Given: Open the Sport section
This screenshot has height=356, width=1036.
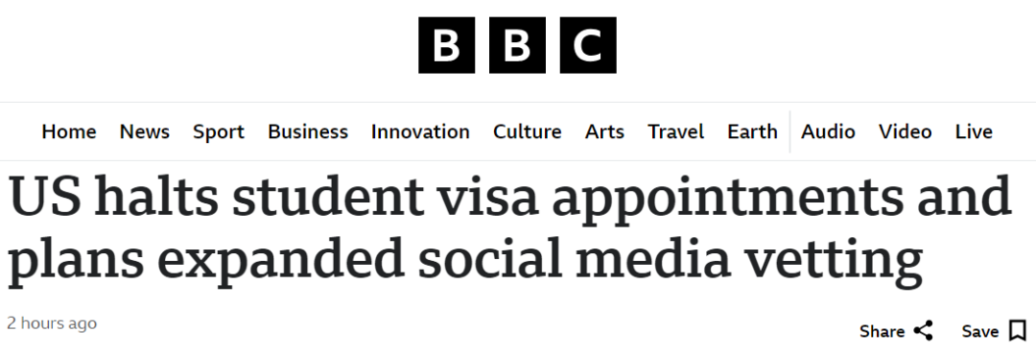Looking at the screenshot, I should pos(219,131).
